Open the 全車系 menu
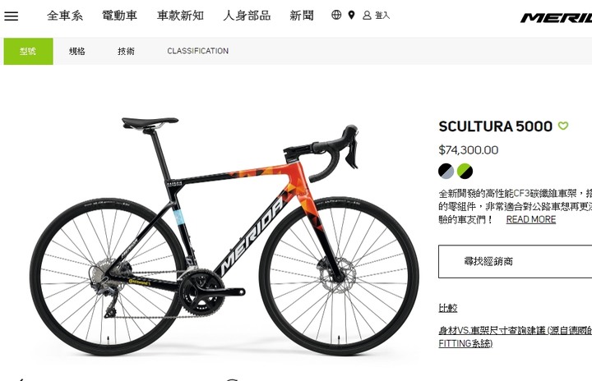This screenshot has height=381, width=592. (65, 16)
